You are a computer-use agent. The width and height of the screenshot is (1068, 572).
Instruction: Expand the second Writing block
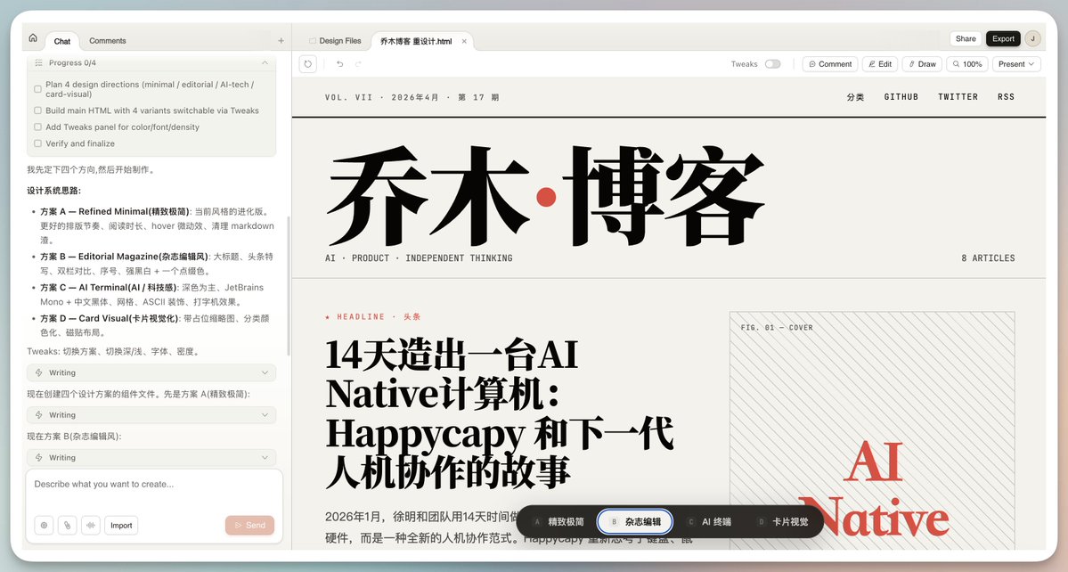click(151, 414)
